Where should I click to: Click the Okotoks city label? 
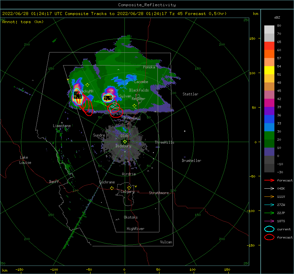pos(131,217)
